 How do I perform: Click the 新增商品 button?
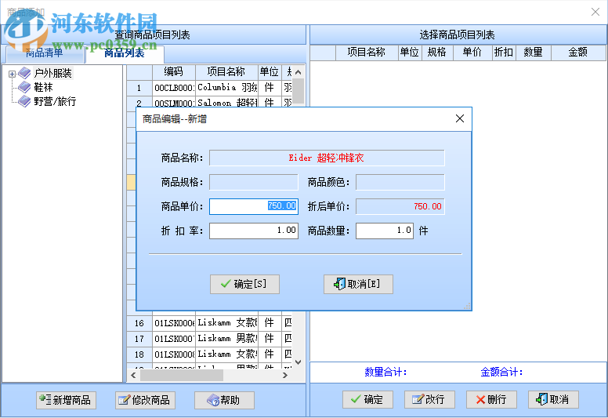67,400
